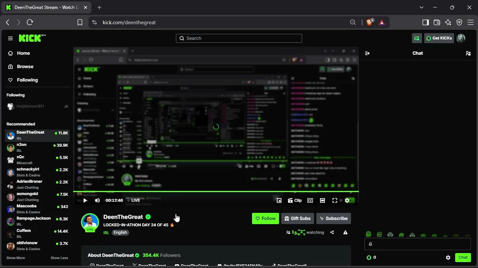Viewport: 478px width, 268px height.
Task: Open schneckyirl's recommended channel
Action: [37, 172]
